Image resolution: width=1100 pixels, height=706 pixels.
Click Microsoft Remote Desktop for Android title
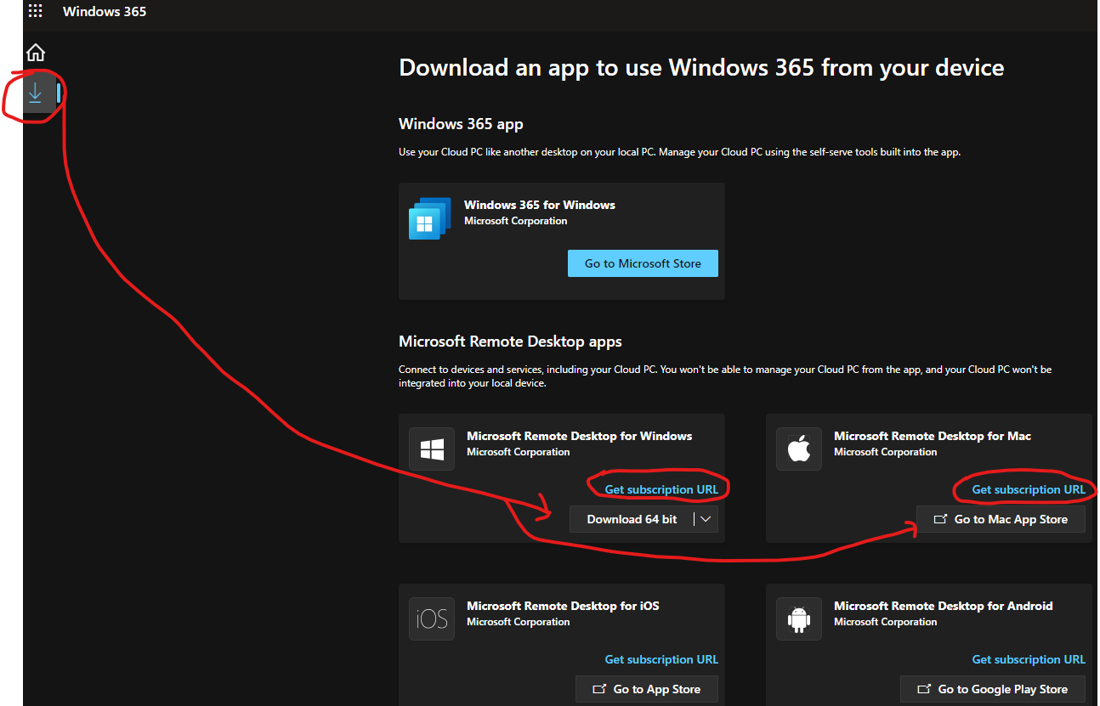[944, 606]
